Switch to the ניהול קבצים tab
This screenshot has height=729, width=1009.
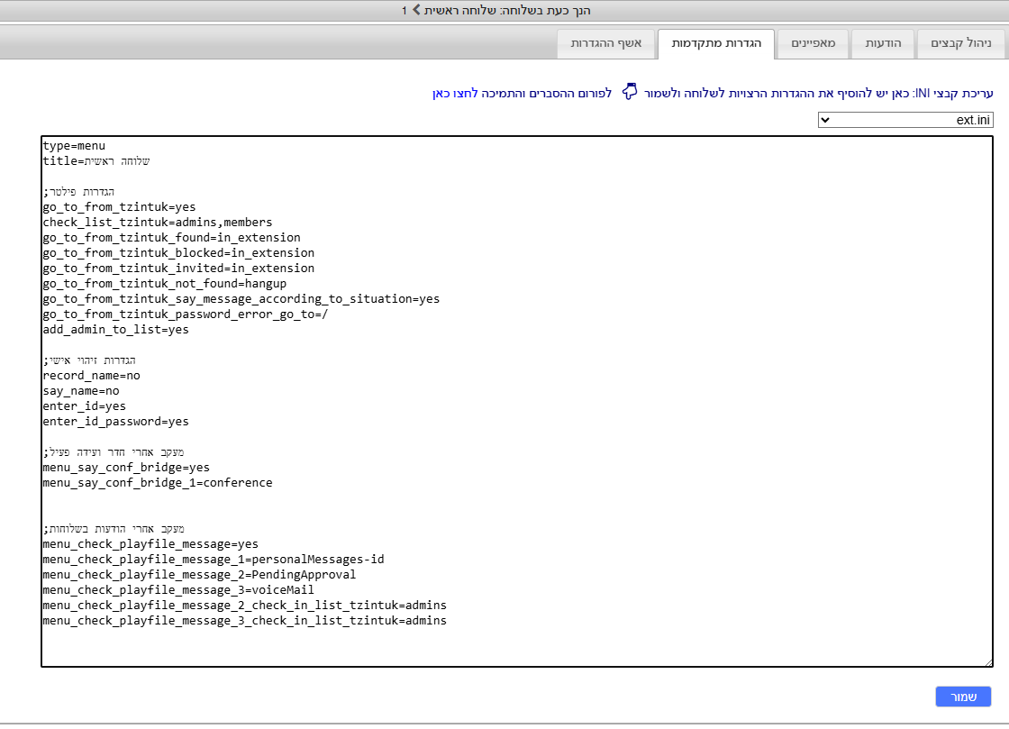[x=960, y=42]
